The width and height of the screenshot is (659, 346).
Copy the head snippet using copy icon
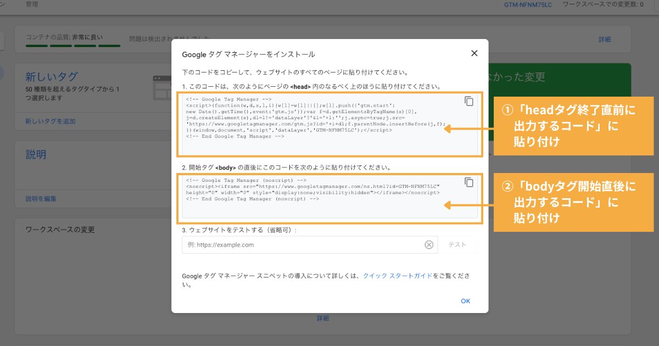click(469, 101)
